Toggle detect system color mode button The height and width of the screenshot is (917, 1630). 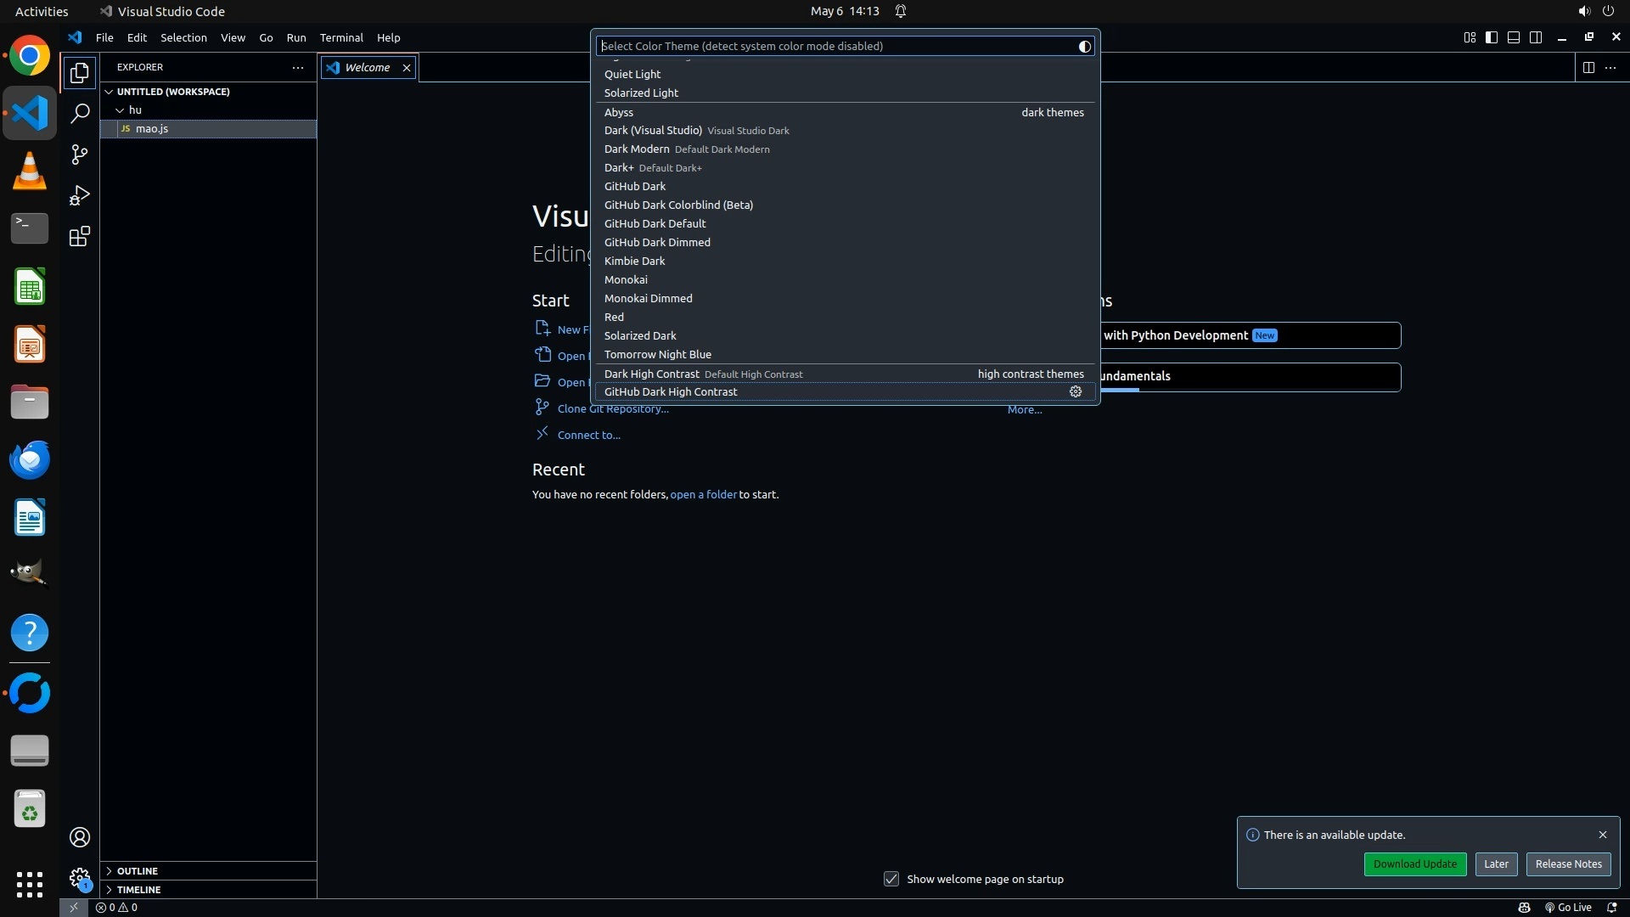pos(1084,47)
